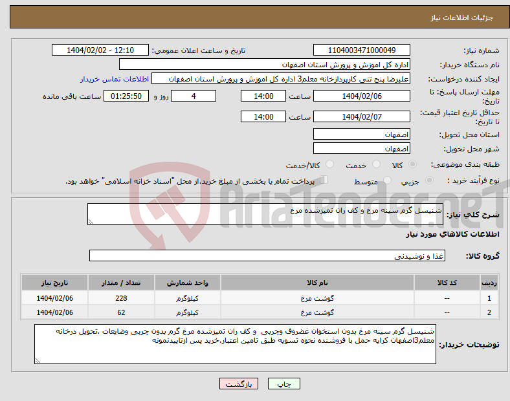Image resolution: width=510 pixels, height=401 pixels.
Task: Click quantity cell 228 in row 1
Action: [x=121, y=298]
